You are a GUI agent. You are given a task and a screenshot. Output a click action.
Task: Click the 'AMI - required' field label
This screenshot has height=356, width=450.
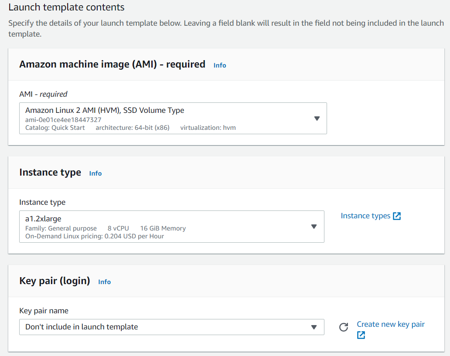click(43, 94)
